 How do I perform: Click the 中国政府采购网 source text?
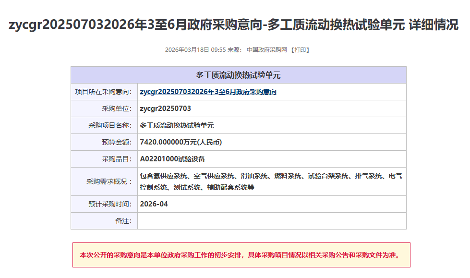point(266,50)
